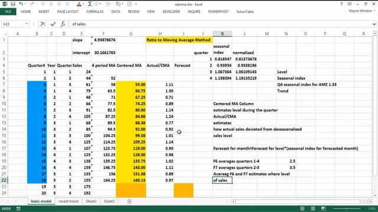Select column G header
This screenshot has height=212, width=378.
pos(131,34)
